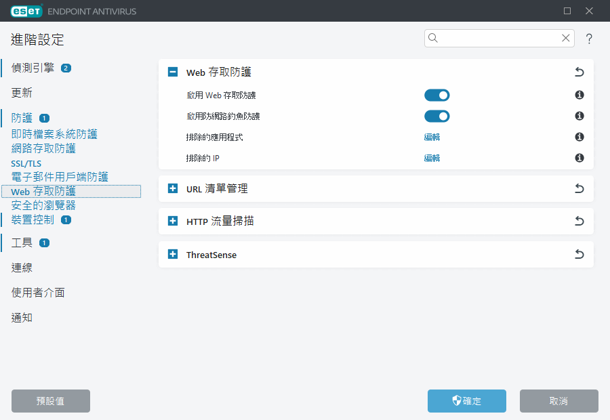Expand the ThreatSense section

[173, 255]
